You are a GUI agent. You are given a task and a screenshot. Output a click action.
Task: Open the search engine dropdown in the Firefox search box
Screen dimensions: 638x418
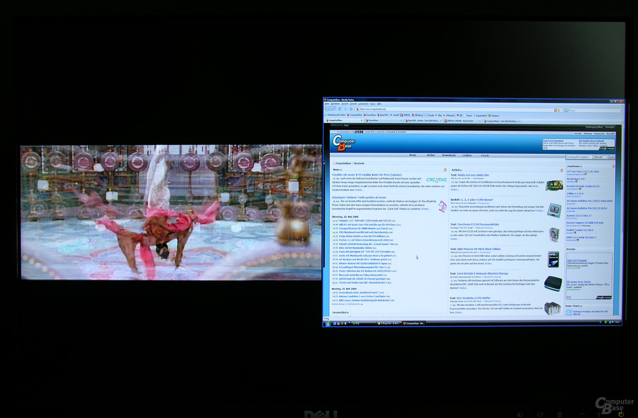[x=567, y=110]
